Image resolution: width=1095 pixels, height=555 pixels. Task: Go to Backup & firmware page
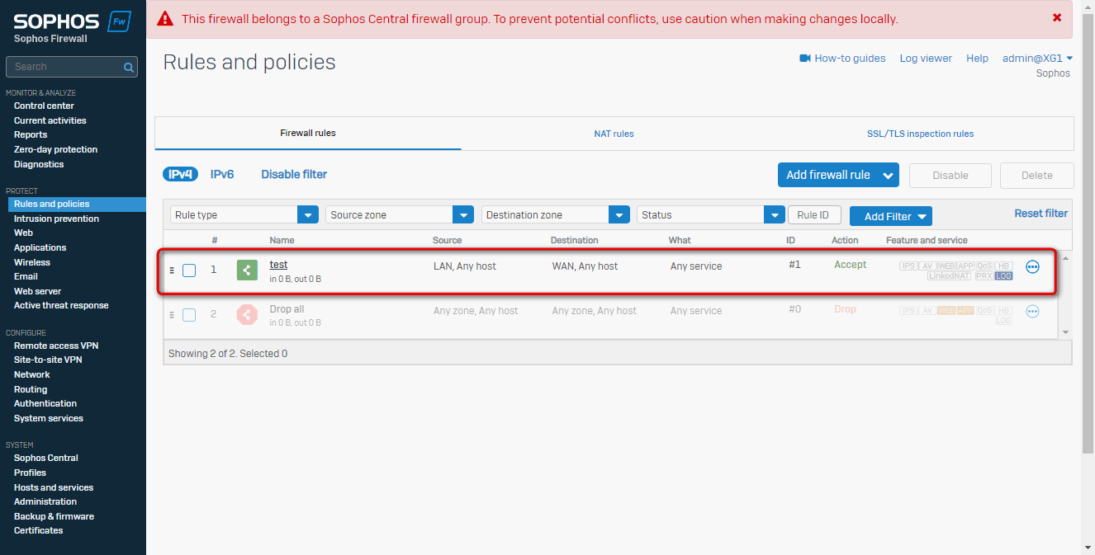point(54,516)
